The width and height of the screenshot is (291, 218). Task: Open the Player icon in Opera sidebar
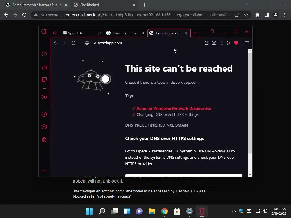tap(44, 97)
